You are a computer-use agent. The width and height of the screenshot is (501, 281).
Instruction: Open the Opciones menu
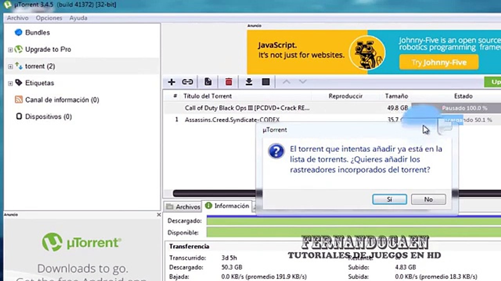tap(49, 18)
